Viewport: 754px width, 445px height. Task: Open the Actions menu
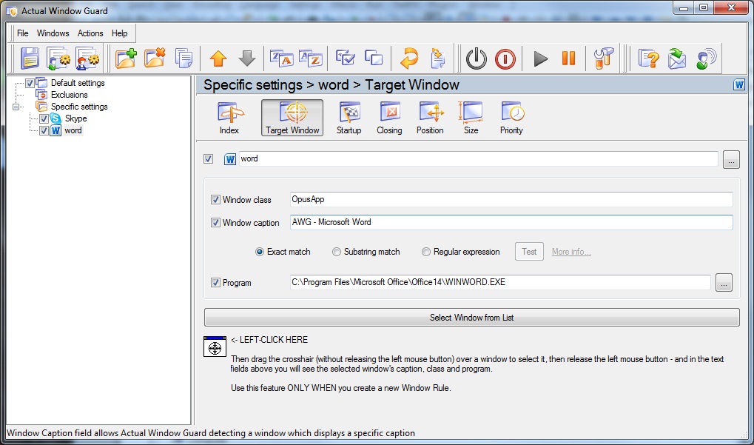[90, 33]
